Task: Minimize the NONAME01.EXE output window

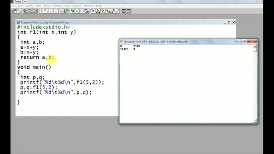Action: click(x=238, y=41)
